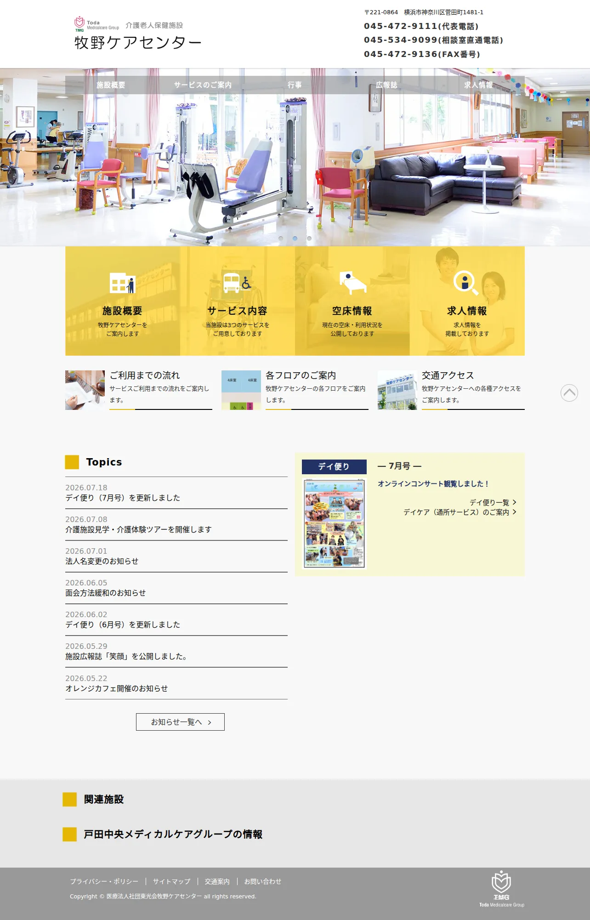Open the 空床情報 yellow panel heading
This screenshot has width=590, height=920.
pos(352,311)
